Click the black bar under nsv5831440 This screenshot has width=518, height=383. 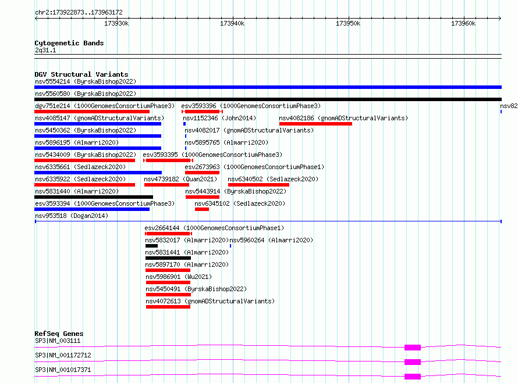(94, 197)
